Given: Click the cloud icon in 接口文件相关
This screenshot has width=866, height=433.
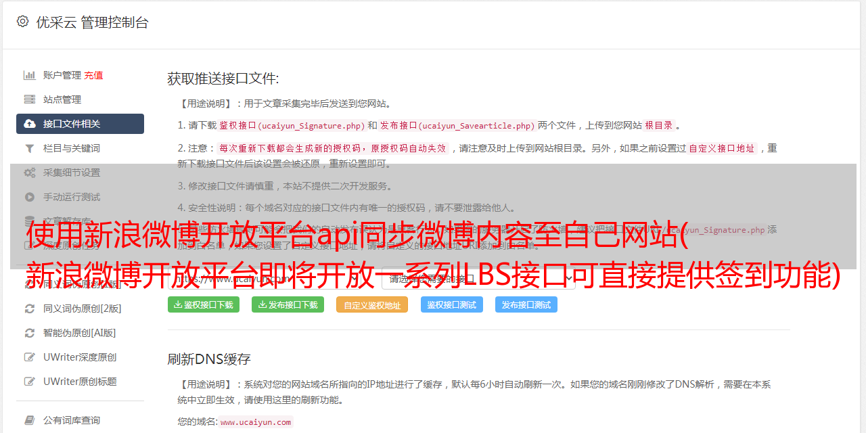Looking at the screenshot, I should 30,124.
